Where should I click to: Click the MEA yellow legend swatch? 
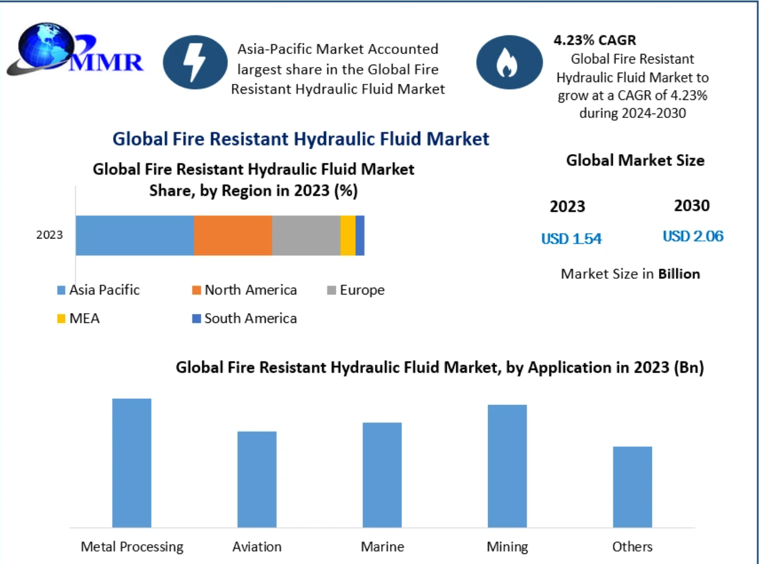point(61,319)
